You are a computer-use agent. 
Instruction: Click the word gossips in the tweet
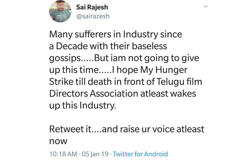pyautogui.click(x=65, y=58)
